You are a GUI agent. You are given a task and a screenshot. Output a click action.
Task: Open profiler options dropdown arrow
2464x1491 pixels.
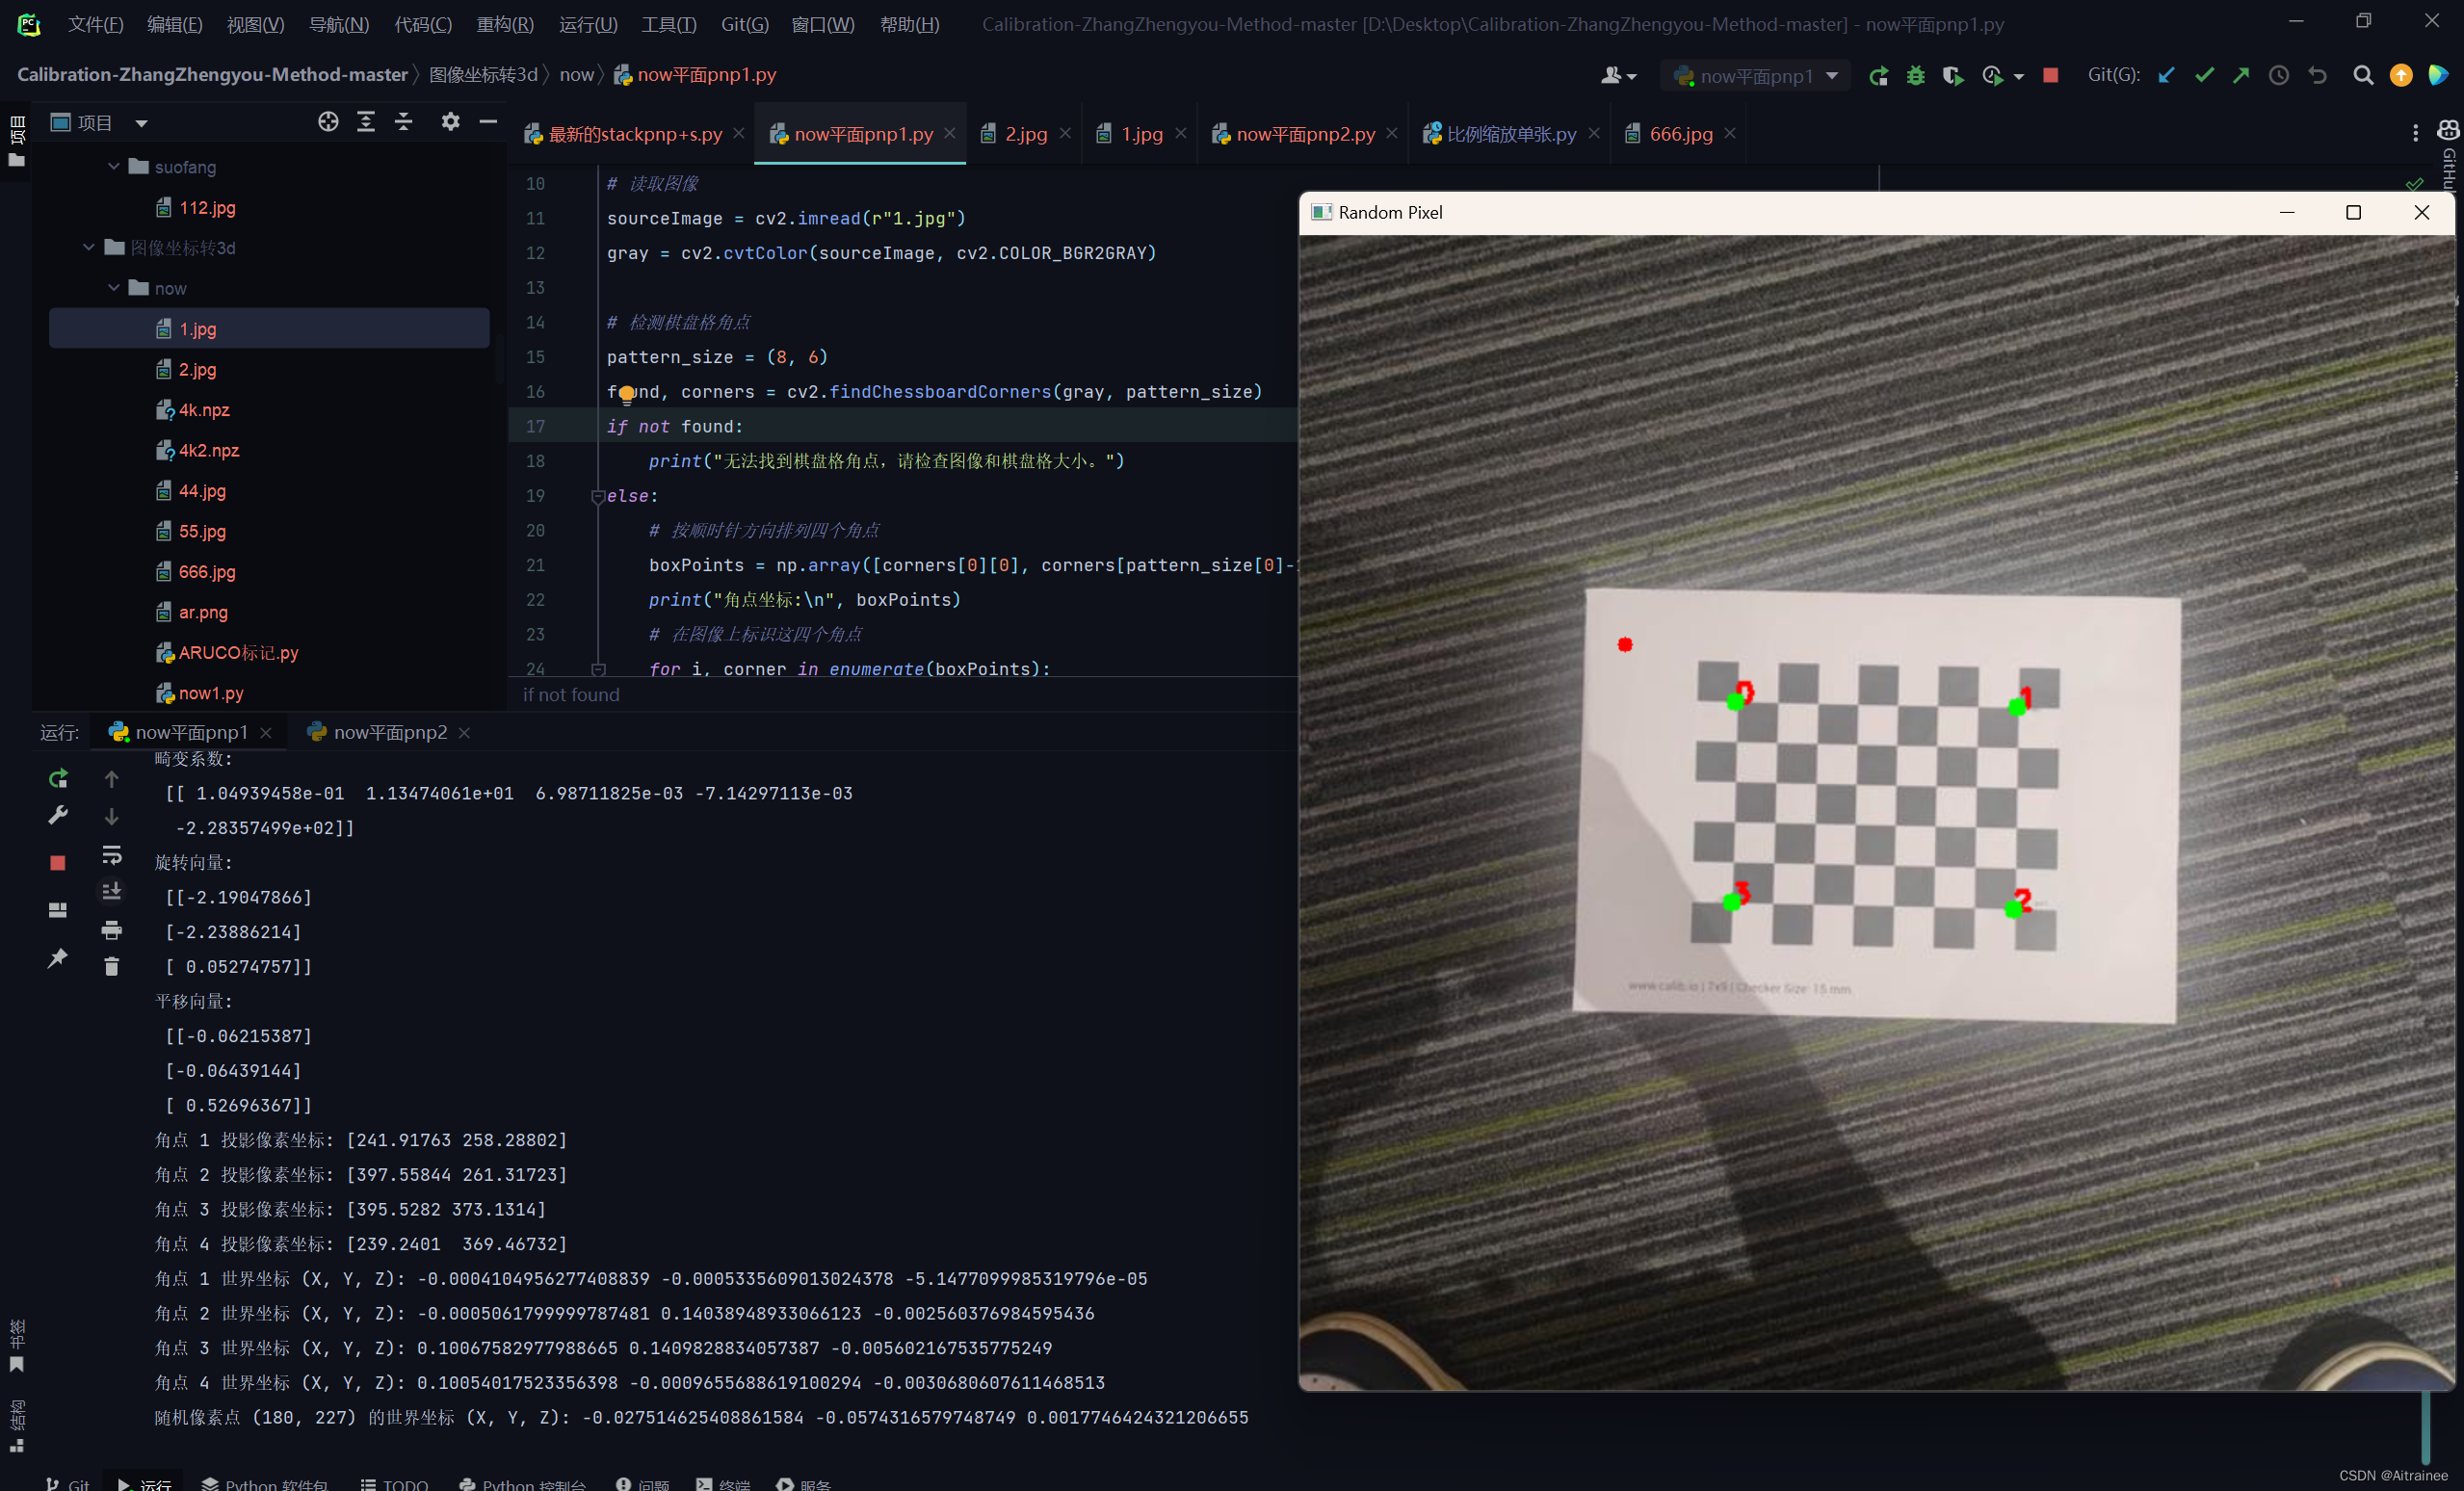[x=2019, y=77]
